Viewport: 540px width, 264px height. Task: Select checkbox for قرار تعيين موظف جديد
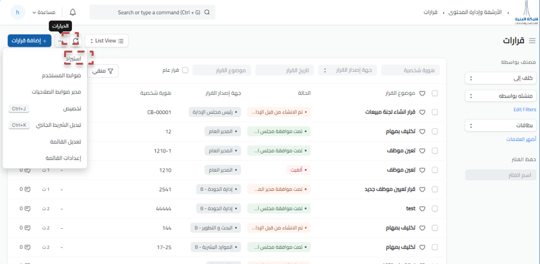435,189
